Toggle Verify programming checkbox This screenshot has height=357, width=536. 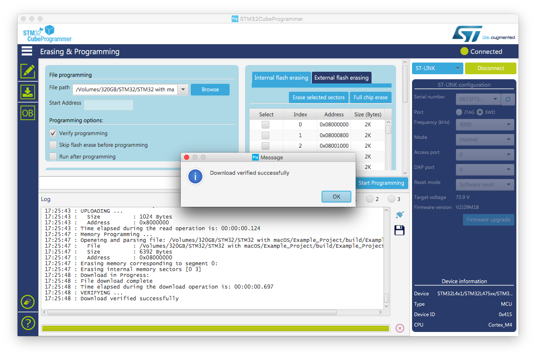tap(53, 133)
